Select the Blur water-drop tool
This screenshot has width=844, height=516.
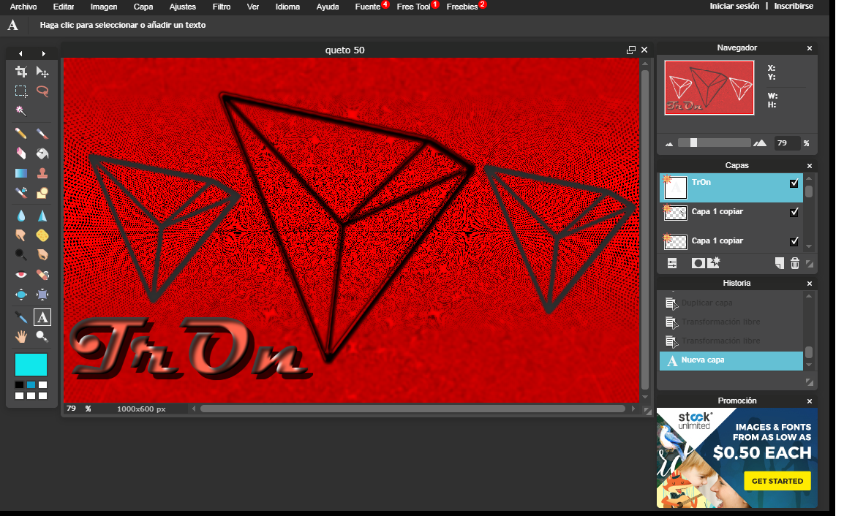pyautogui.click(x=21, y=216)
